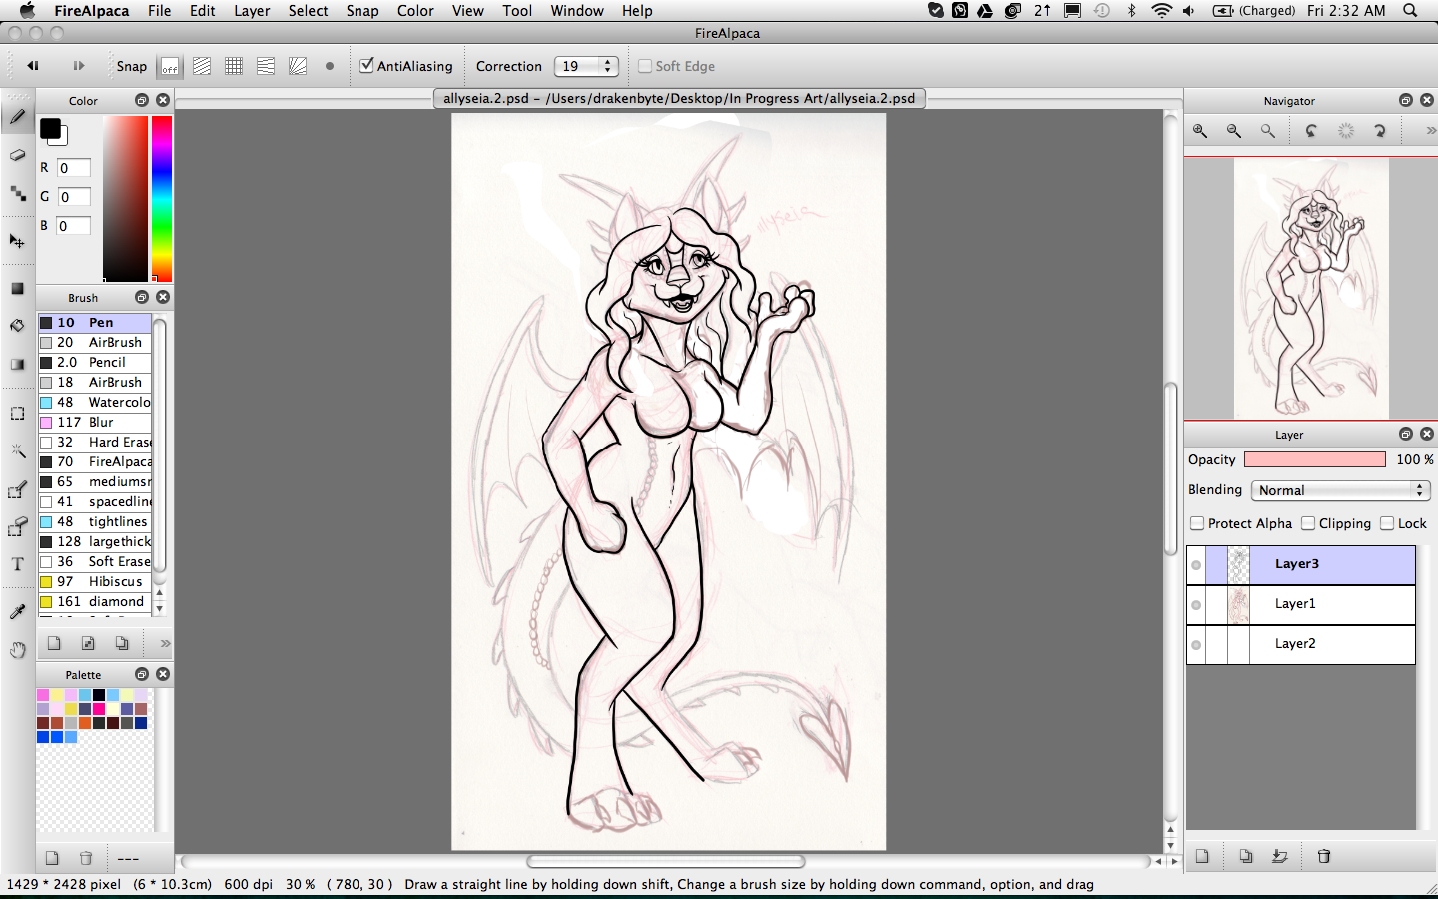Delete layer using trash icon in Layer panel
Image resolution: width=1438 pixels, height=899 pixels.
pos(1324,856)
